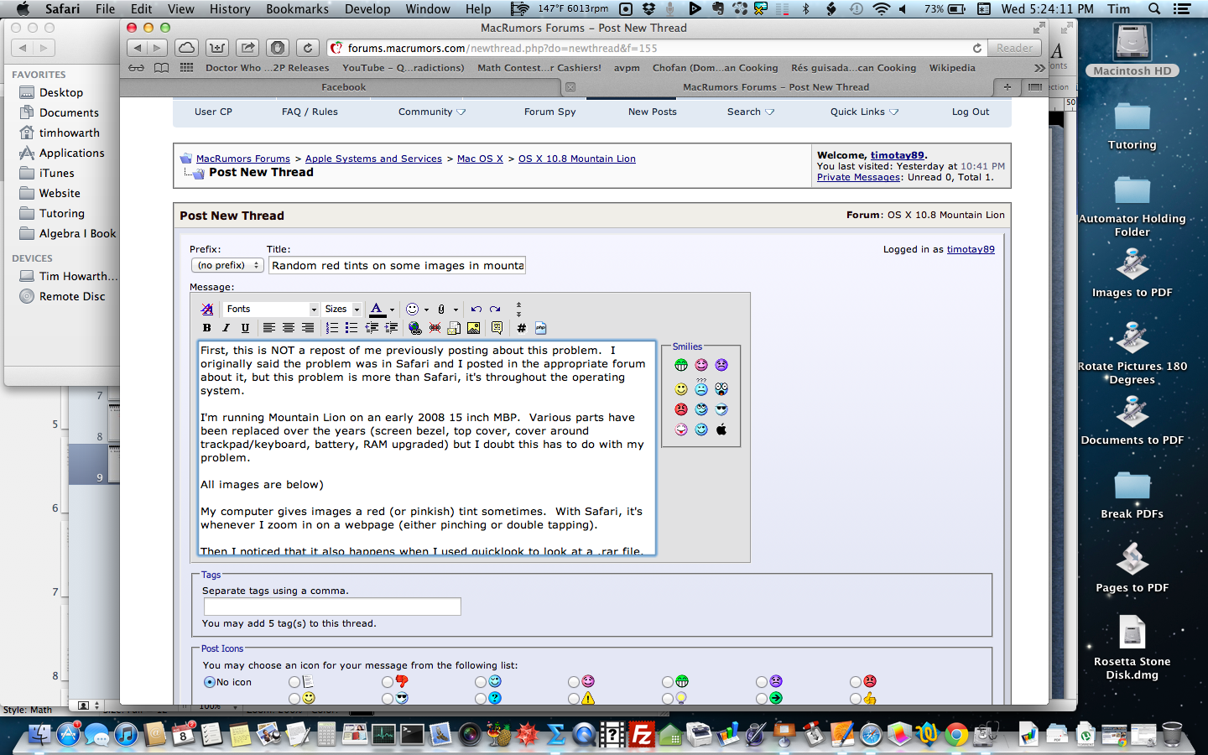This screenshot has width=1208, height=755.
Task: Select the green grin post icon radio
Action: [668, 682]
